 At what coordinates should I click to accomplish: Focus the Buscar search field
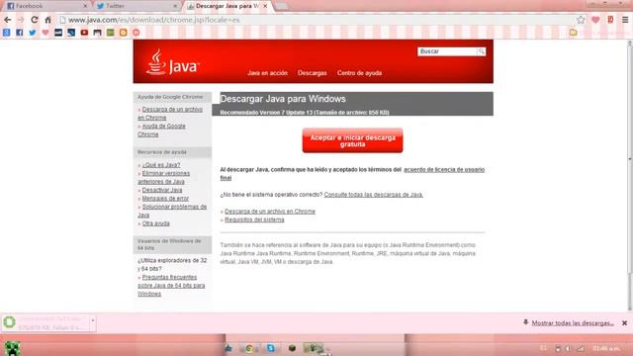447,51
